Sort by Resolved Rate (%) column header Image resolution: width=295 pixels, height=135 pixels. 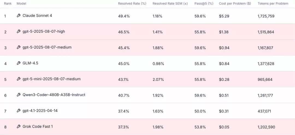point(132,4)
